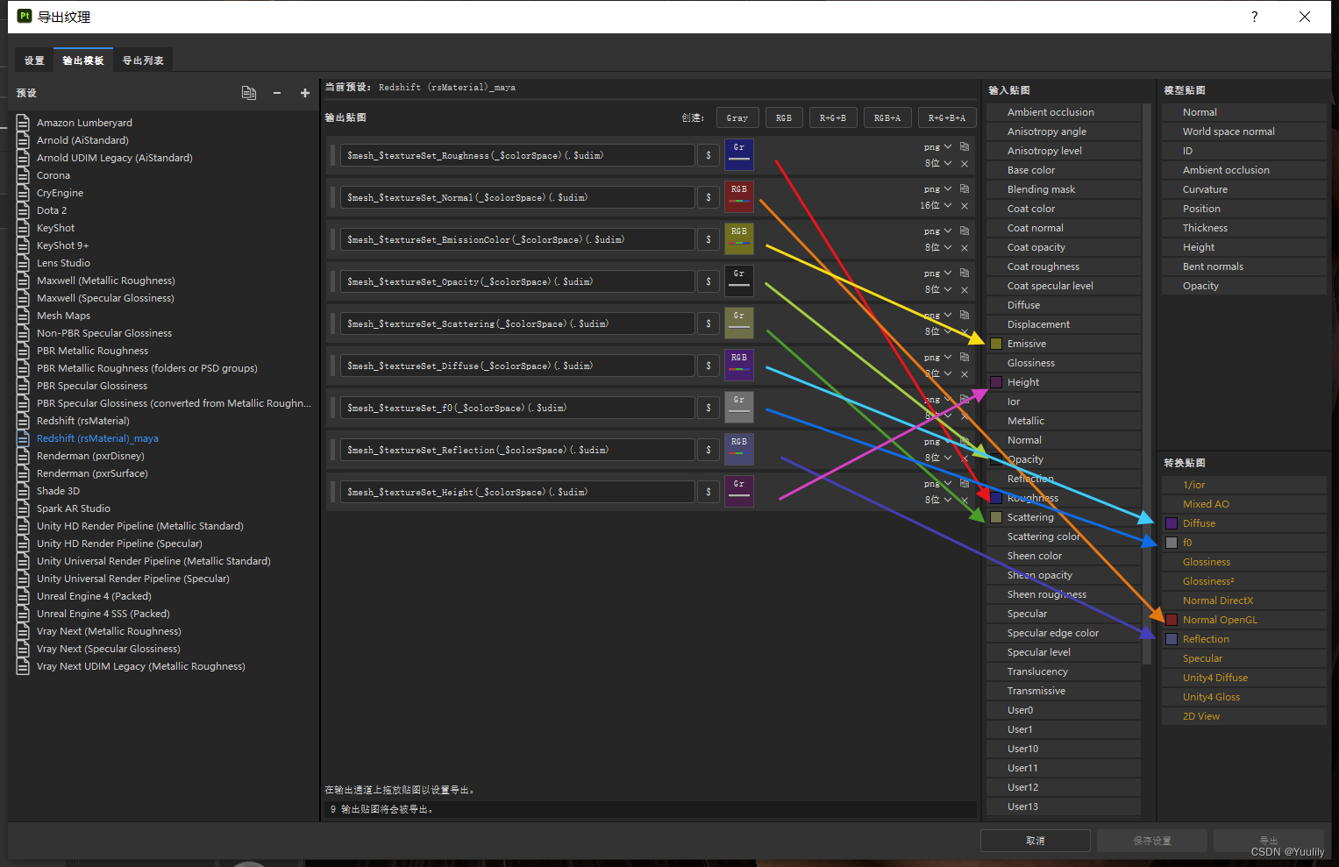Click the file icon beside Amazon Lumberyard preset
Screen dimensions: 1339x867
pyautogui.click(x=23, y=123)
